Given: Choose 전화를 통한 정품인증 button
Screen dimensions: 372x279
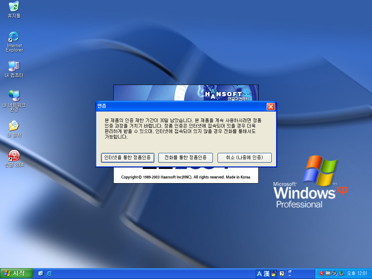Looking at the screenshot, I should [x=186, y=158].
